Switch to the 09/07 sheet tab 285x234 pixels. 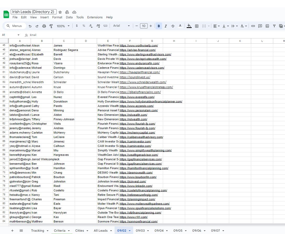pyautogui.click(x=215, y=231)
